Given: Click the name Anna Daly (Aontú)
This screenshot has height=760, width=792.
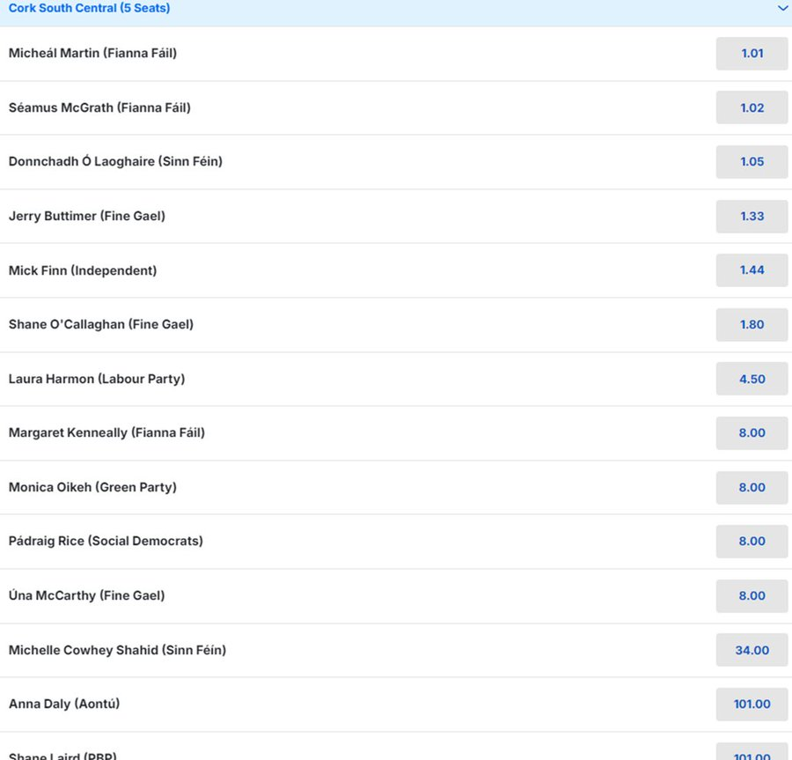Looking at the screenshot, I should pos(64,704).
